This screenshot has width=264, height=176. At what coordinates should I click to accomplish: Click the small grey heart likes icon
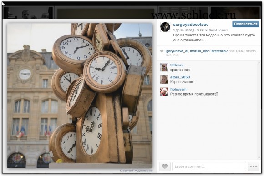click(162, 51)
